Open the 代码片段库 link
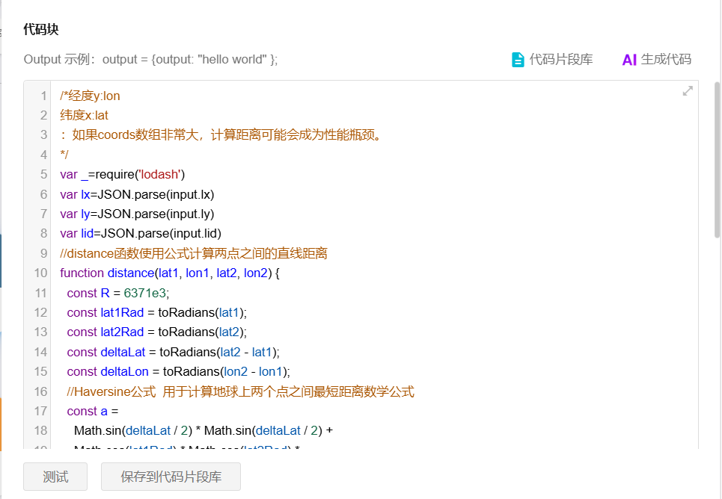Screen dimensions: 722x499 click(561, 60)
